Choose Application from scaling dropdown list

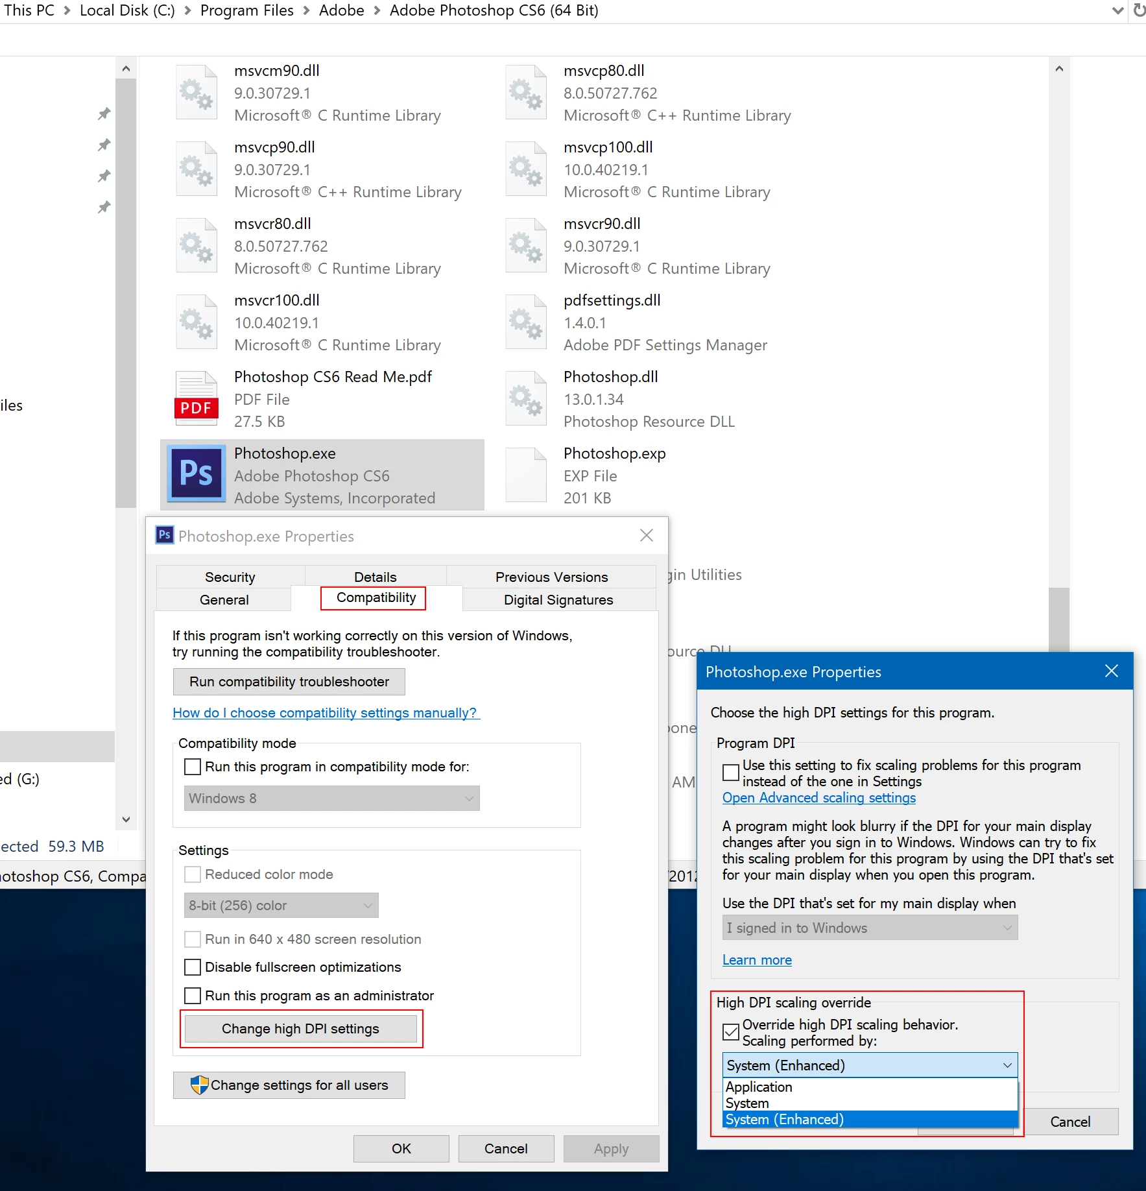click(x=870, y=1087)
